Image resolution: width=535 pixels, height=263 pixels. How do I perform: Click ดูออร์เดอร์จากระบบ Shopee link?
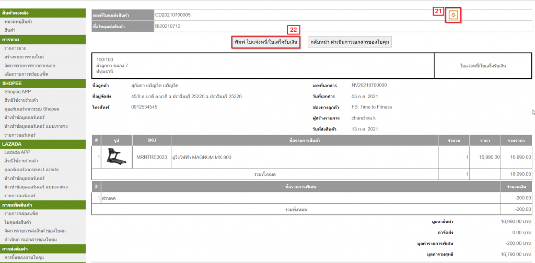tap(32, 109)
